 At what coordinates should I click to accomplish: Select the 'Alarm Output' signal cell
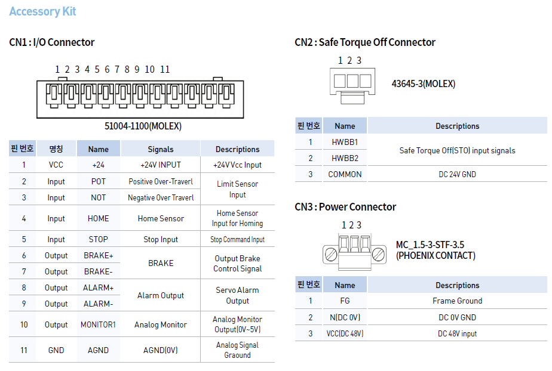coord(161,295)
